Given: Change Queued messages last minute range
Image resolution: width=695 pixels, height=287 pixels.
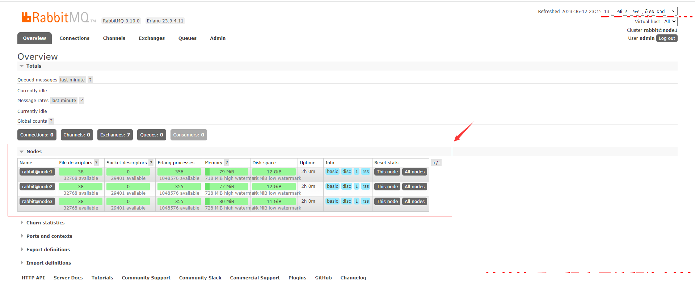Looking at the screenshot, I should coord(72,80).
